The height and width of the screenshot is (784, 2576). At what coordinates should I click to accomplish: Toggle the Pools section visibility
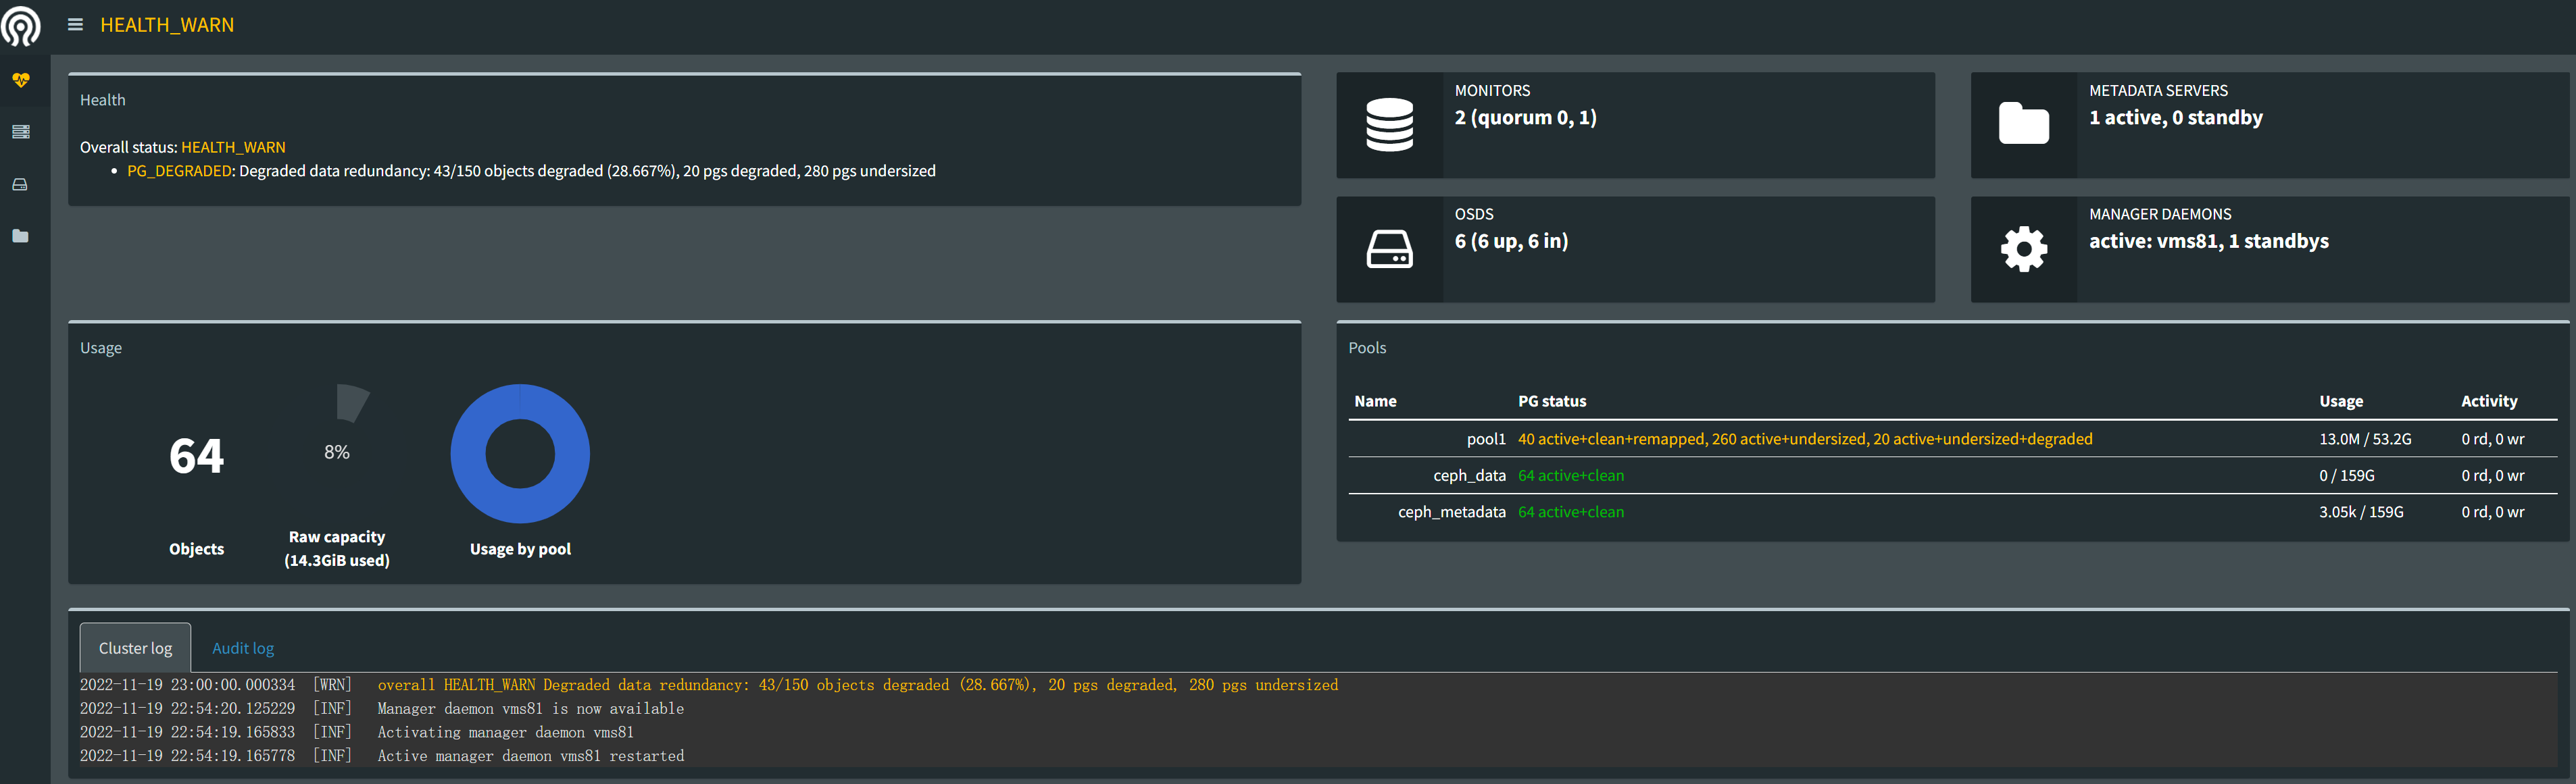click(1368, 346)
